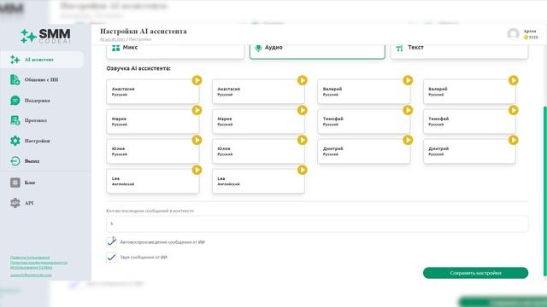The height and width of the screenshot is (307, 547).
Task: Play the second Анастасия voice sample
Action: coord(302,80)
